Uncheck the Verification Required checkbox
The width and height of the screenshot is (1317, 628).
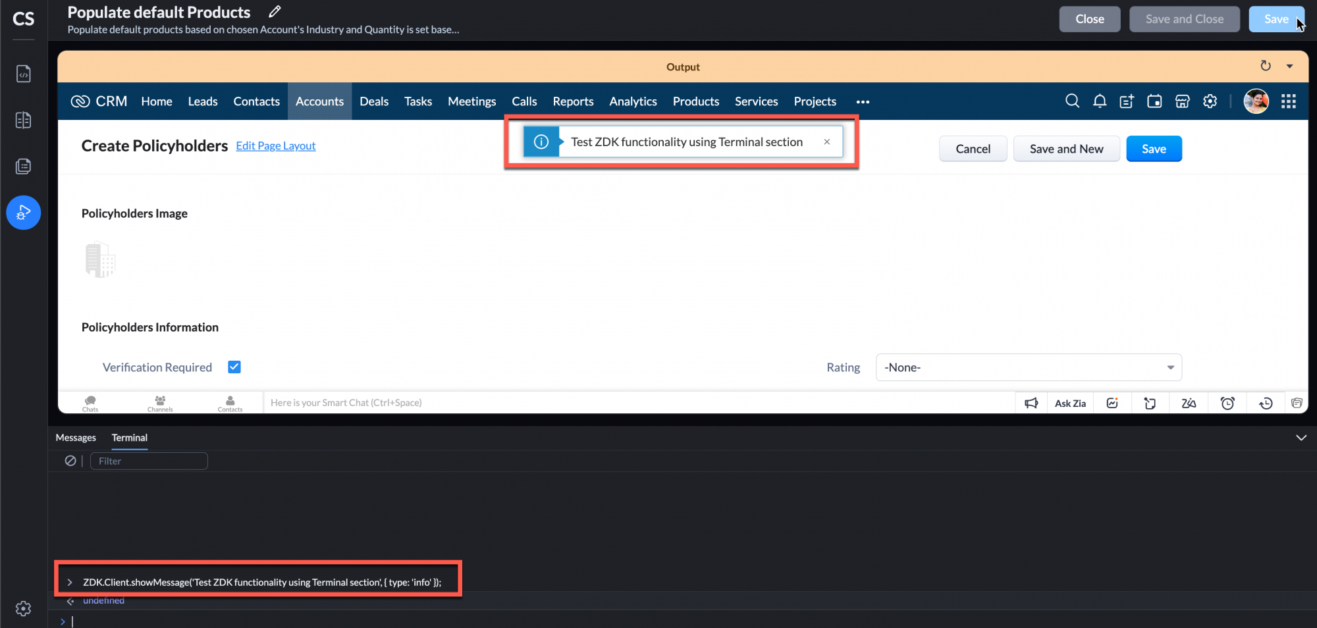coord(234,367)
